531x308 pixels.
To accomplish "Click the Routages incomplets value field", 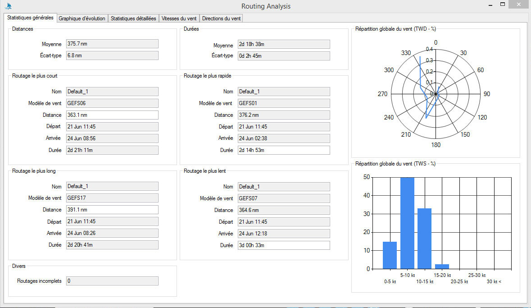I will (112, 281).
